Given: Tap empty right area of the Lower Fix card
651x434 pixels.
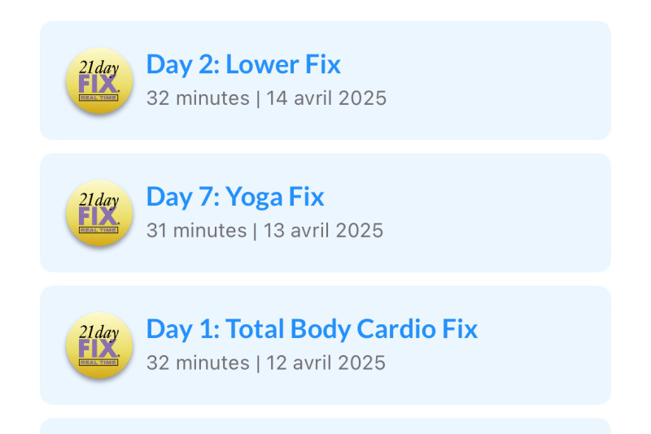Looking at the screenshot, I should tap(498, 80).
